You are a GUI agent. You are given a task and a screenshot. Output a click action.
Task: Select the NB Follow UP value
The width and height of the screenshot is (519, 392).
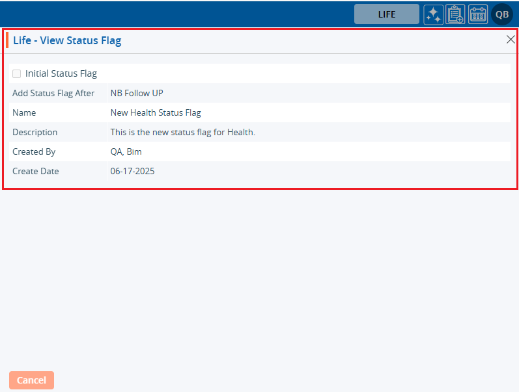(137, 93)
